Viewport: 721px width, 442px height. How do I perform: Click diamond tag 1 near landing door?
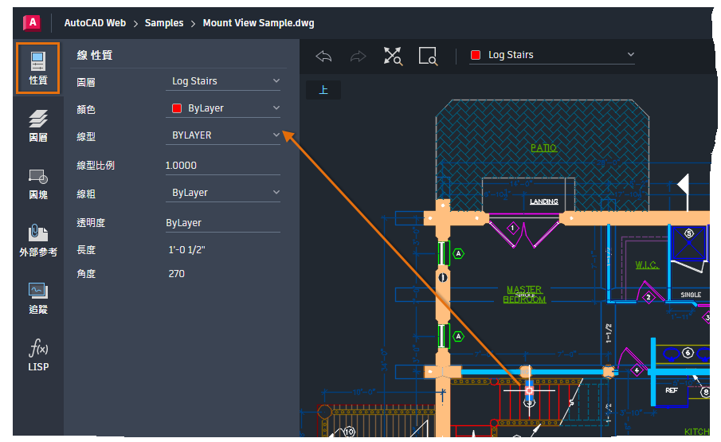tap(513, 228)
